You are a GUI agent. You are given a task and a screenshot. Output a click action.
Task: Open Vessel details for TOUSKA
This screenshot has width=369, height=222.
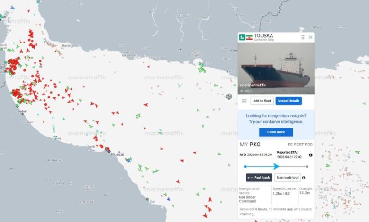click(289, 101)
